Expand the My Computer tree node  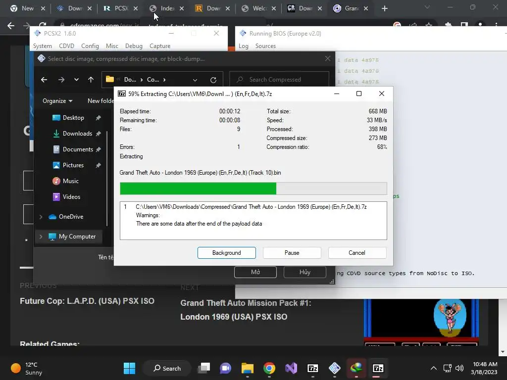pyautogui.click(x=41, y=237)
